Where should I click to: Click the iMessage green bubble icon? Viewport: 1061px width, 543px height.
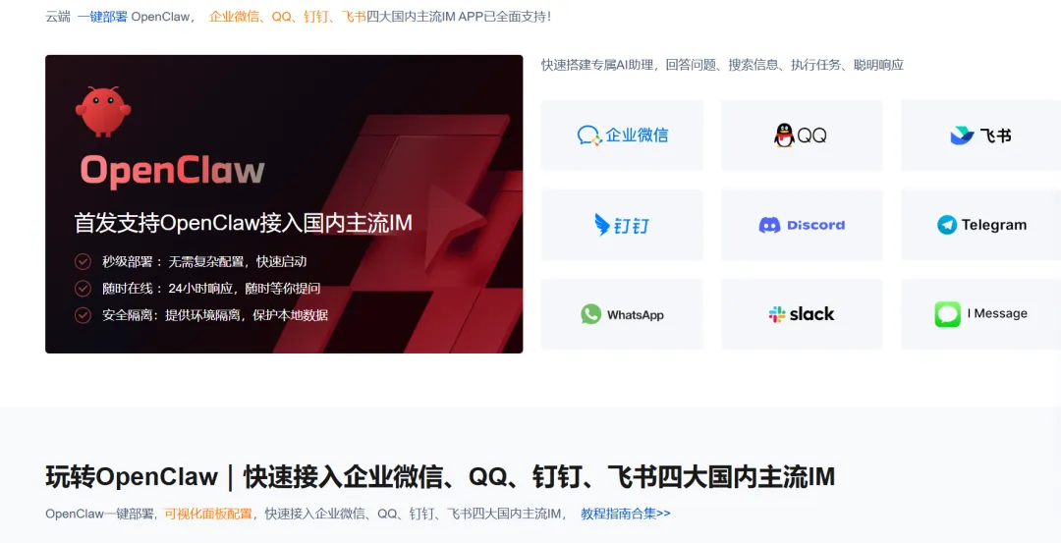[947, 314]
